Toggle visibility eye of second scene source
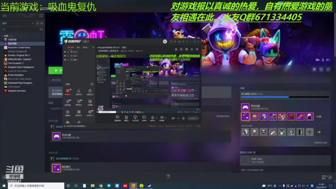This screenshot has width=336, height=189. pos(65,56)
